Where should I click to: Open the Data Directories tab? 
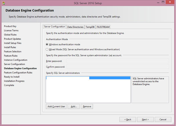(x=75, y=27)
